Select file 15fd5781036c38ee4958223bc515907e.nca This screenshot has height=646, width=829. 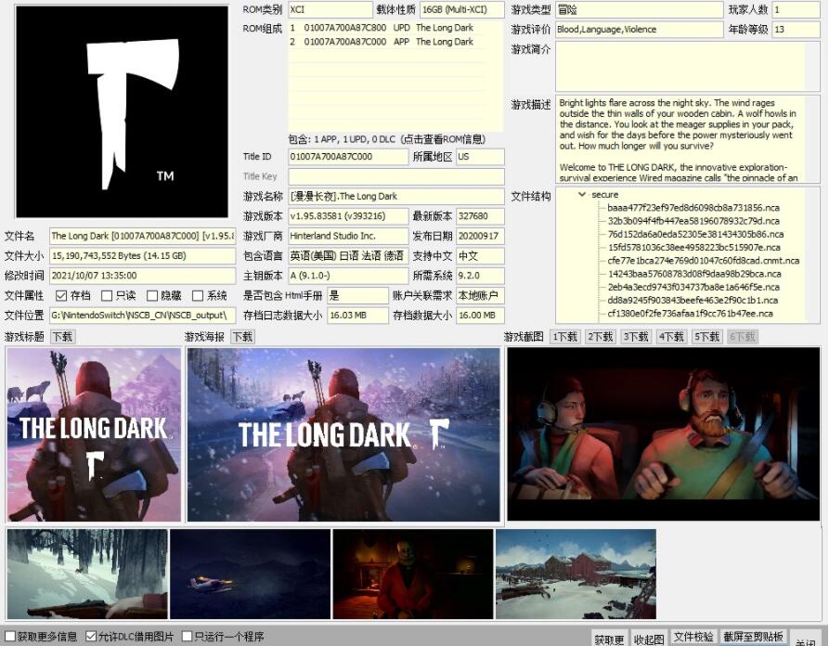pyautogui.click(x=693, y=248)
